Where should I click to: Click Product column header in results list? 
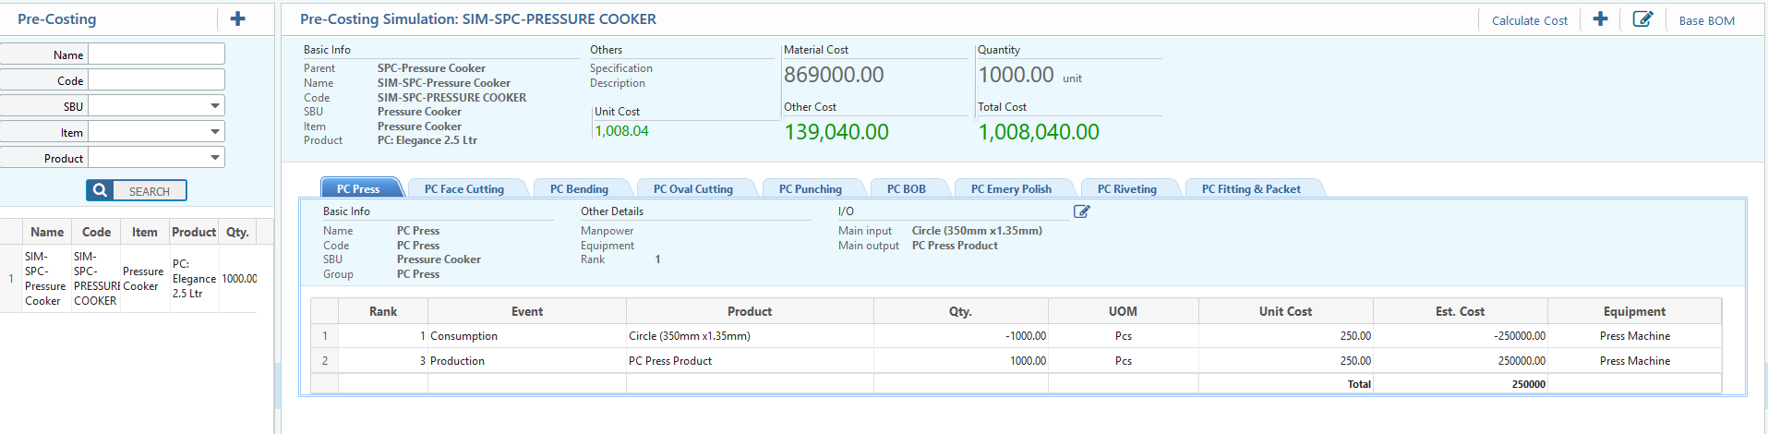click(x=194, y=232)
